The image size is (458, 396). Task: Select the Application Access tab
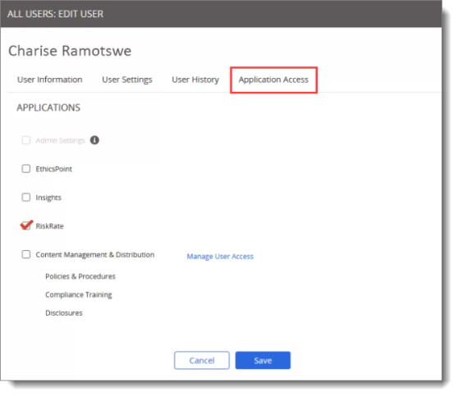[x=273, y=80]
